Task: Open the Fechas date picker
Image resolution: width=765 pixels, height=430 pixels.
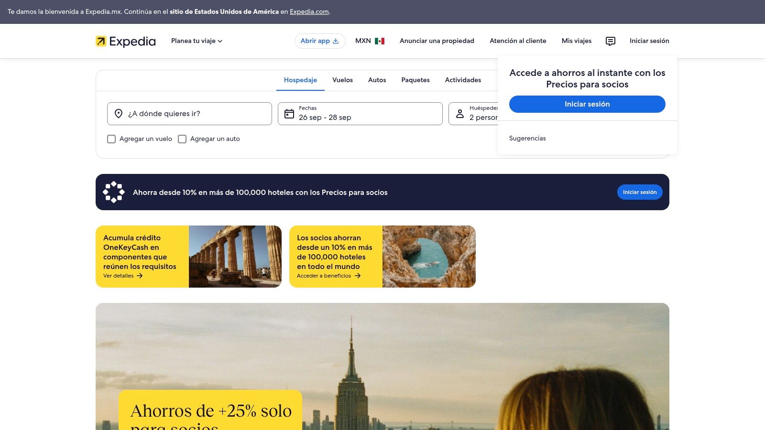Action: (x=360, y=114)
